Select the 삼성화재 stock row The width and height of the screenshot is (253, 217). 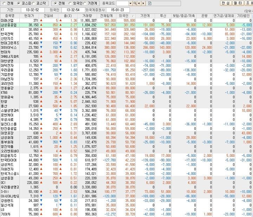coord(126,138)
